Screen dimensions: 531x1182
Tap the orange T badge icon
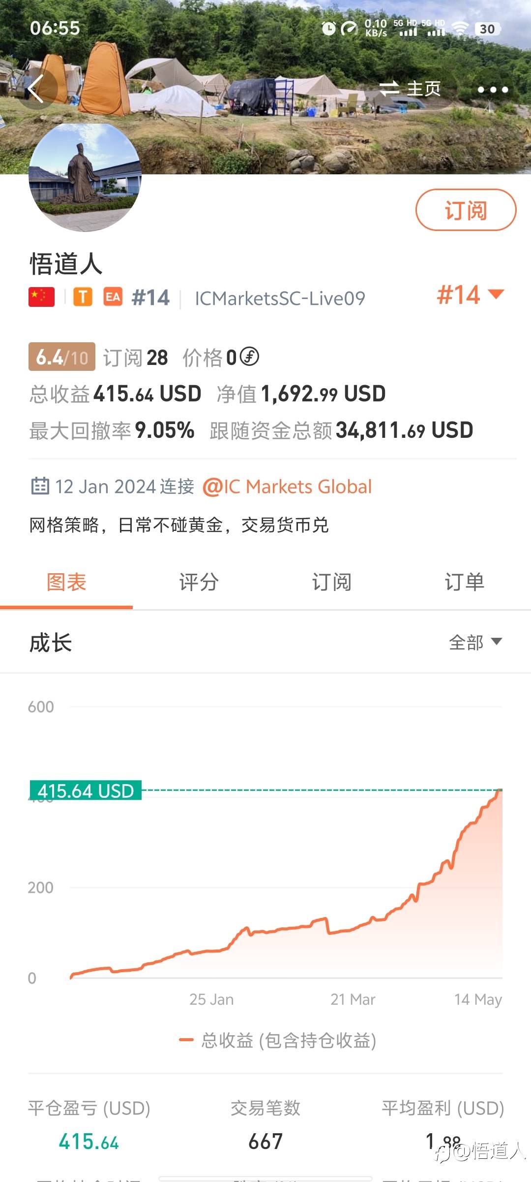pos(83,297)
